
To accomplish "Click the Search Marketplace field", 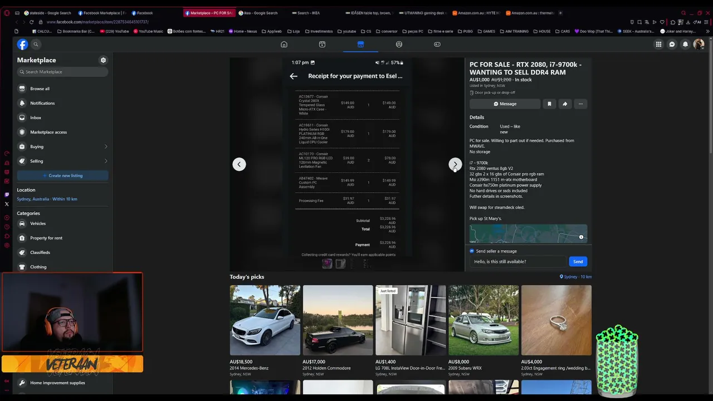I will tap(62, 72).
